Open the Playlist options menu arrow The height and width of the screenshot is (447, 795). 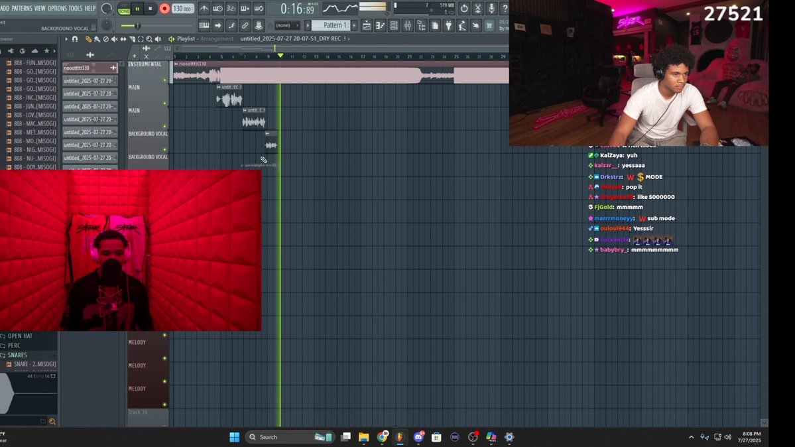tap(66, 39)
